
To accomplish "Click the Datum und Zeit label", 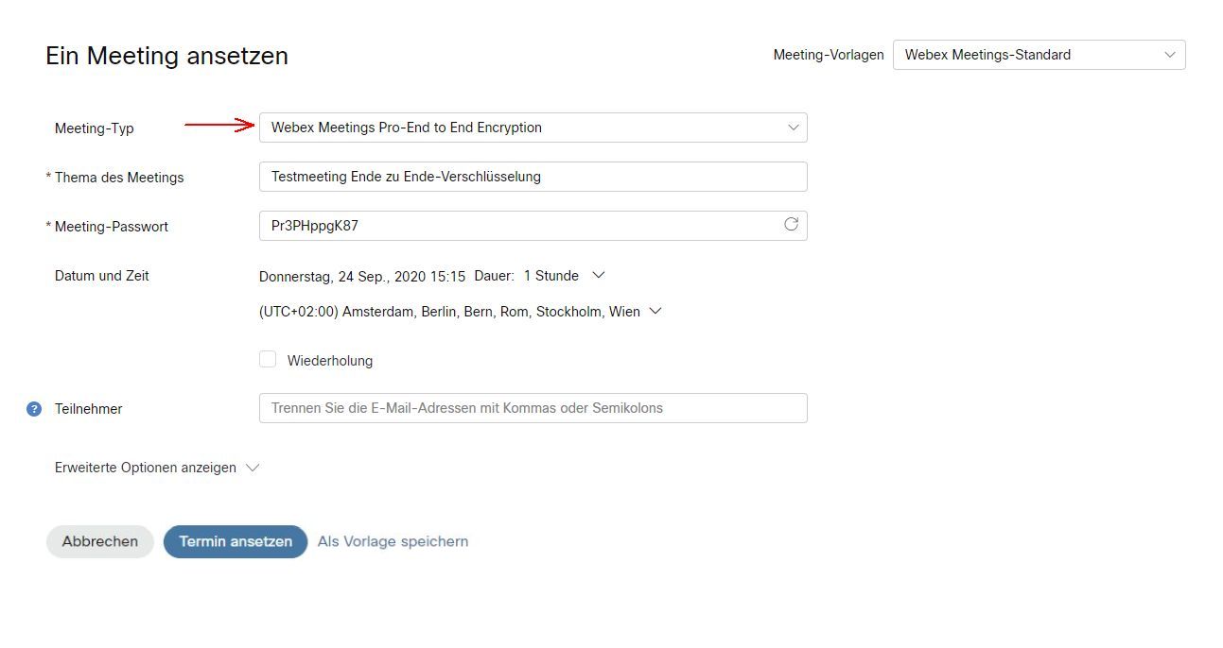I will pos(102,276).
